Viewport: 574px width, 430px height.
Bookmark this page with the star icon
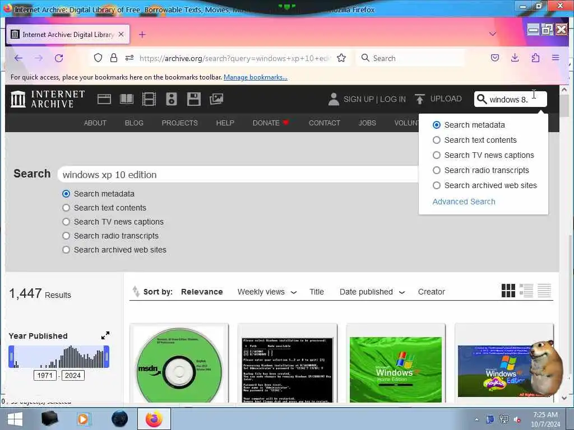(x=341, y=58)
